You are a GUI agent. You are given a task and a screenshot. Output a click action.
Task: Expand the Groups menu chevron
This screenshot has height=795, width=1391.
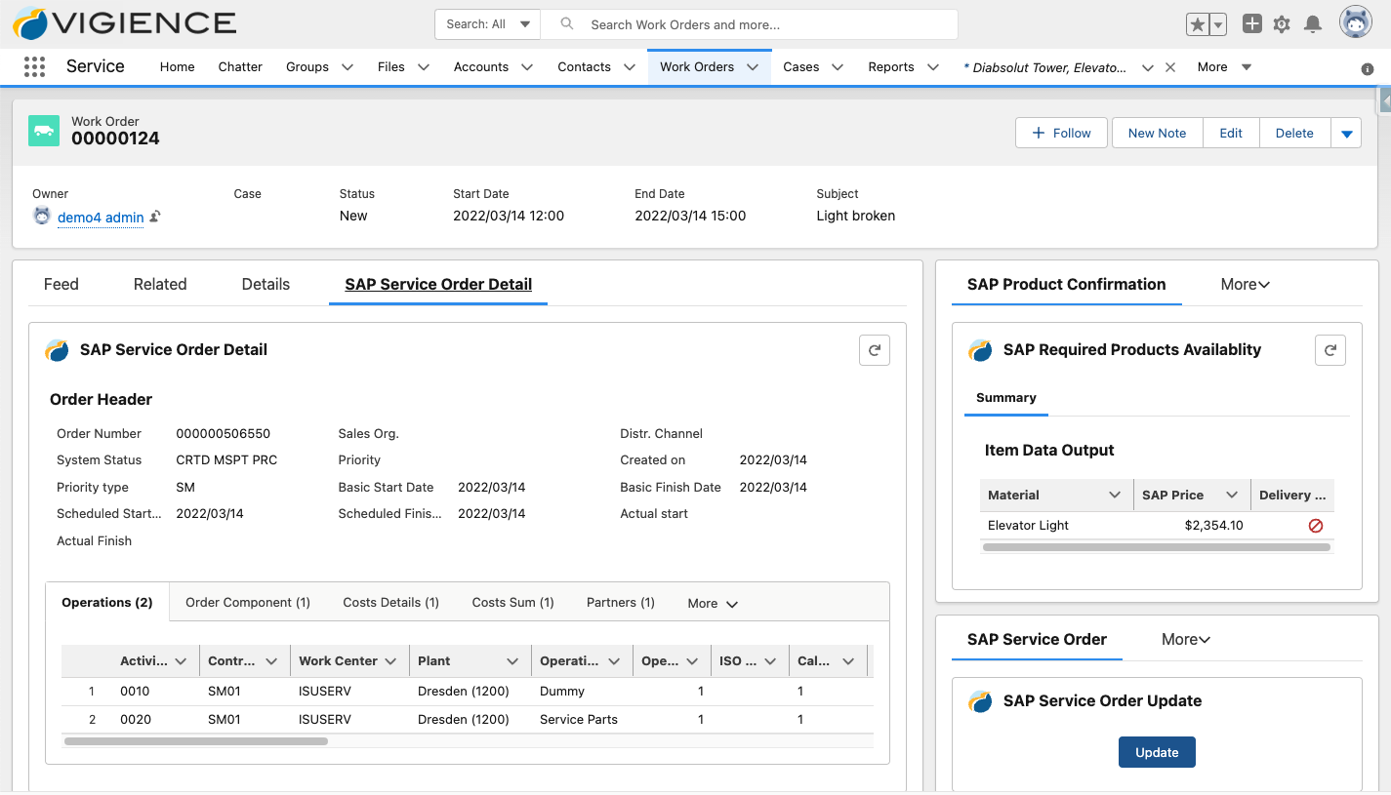[x=348, y=67]
